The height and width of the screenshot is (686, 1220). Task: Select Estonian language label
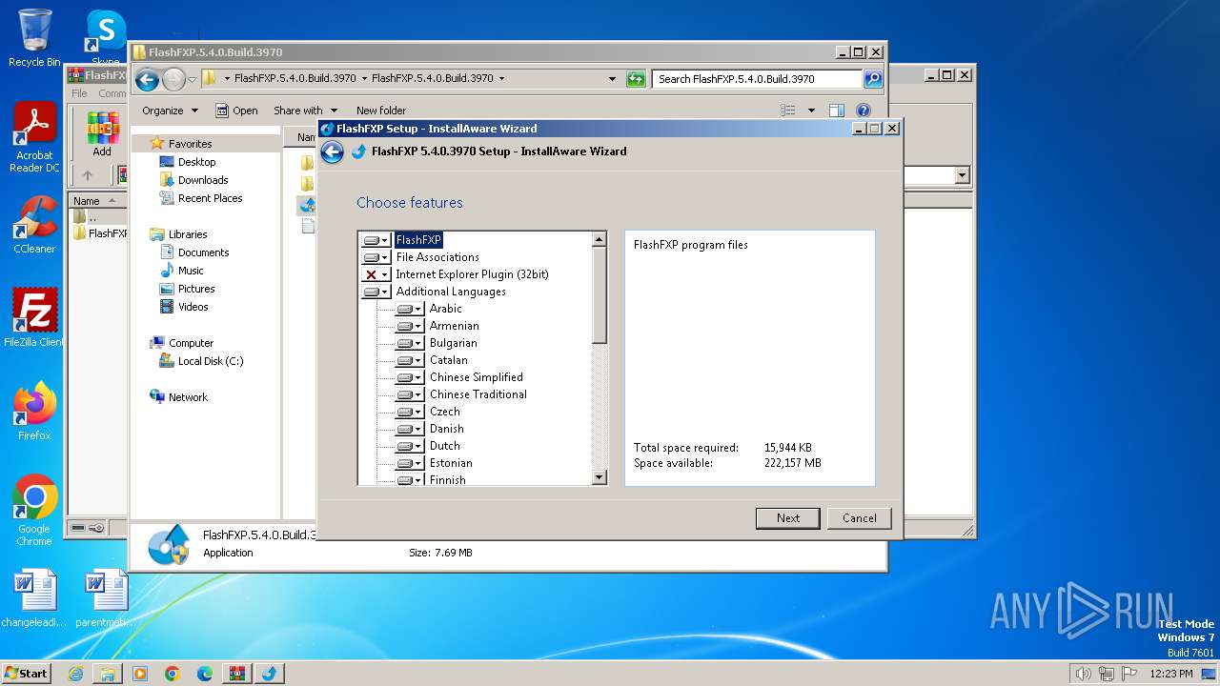coord(451,463)
